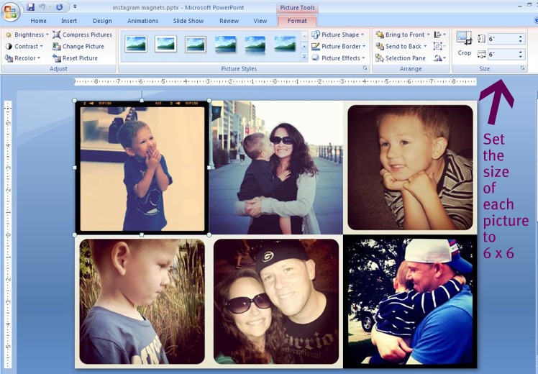The image size is (538, 374).
Task: Open the Selection Pane
Action: tap(401, 58)
